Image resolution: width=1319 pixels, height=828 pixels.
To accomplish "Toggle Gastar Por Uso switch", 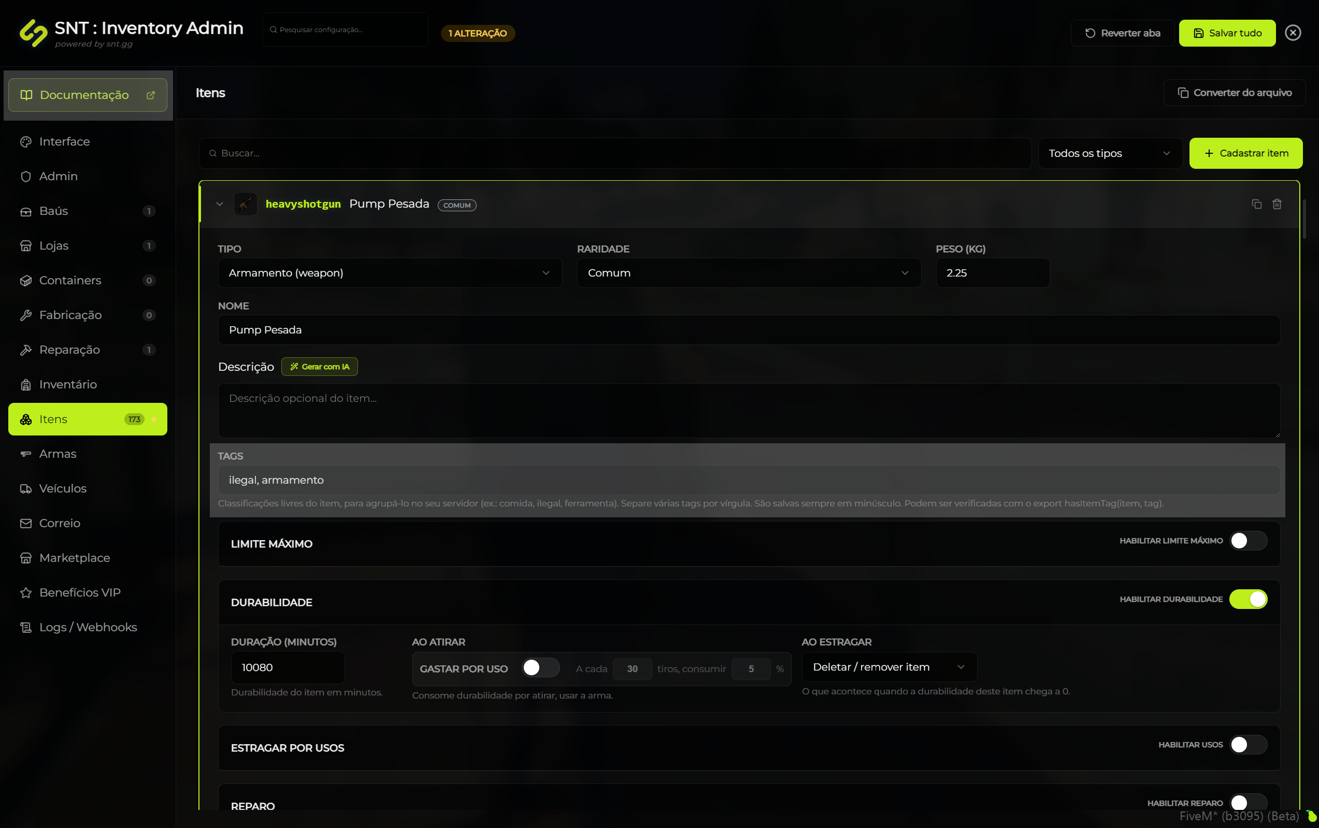I will click(540, 667).
